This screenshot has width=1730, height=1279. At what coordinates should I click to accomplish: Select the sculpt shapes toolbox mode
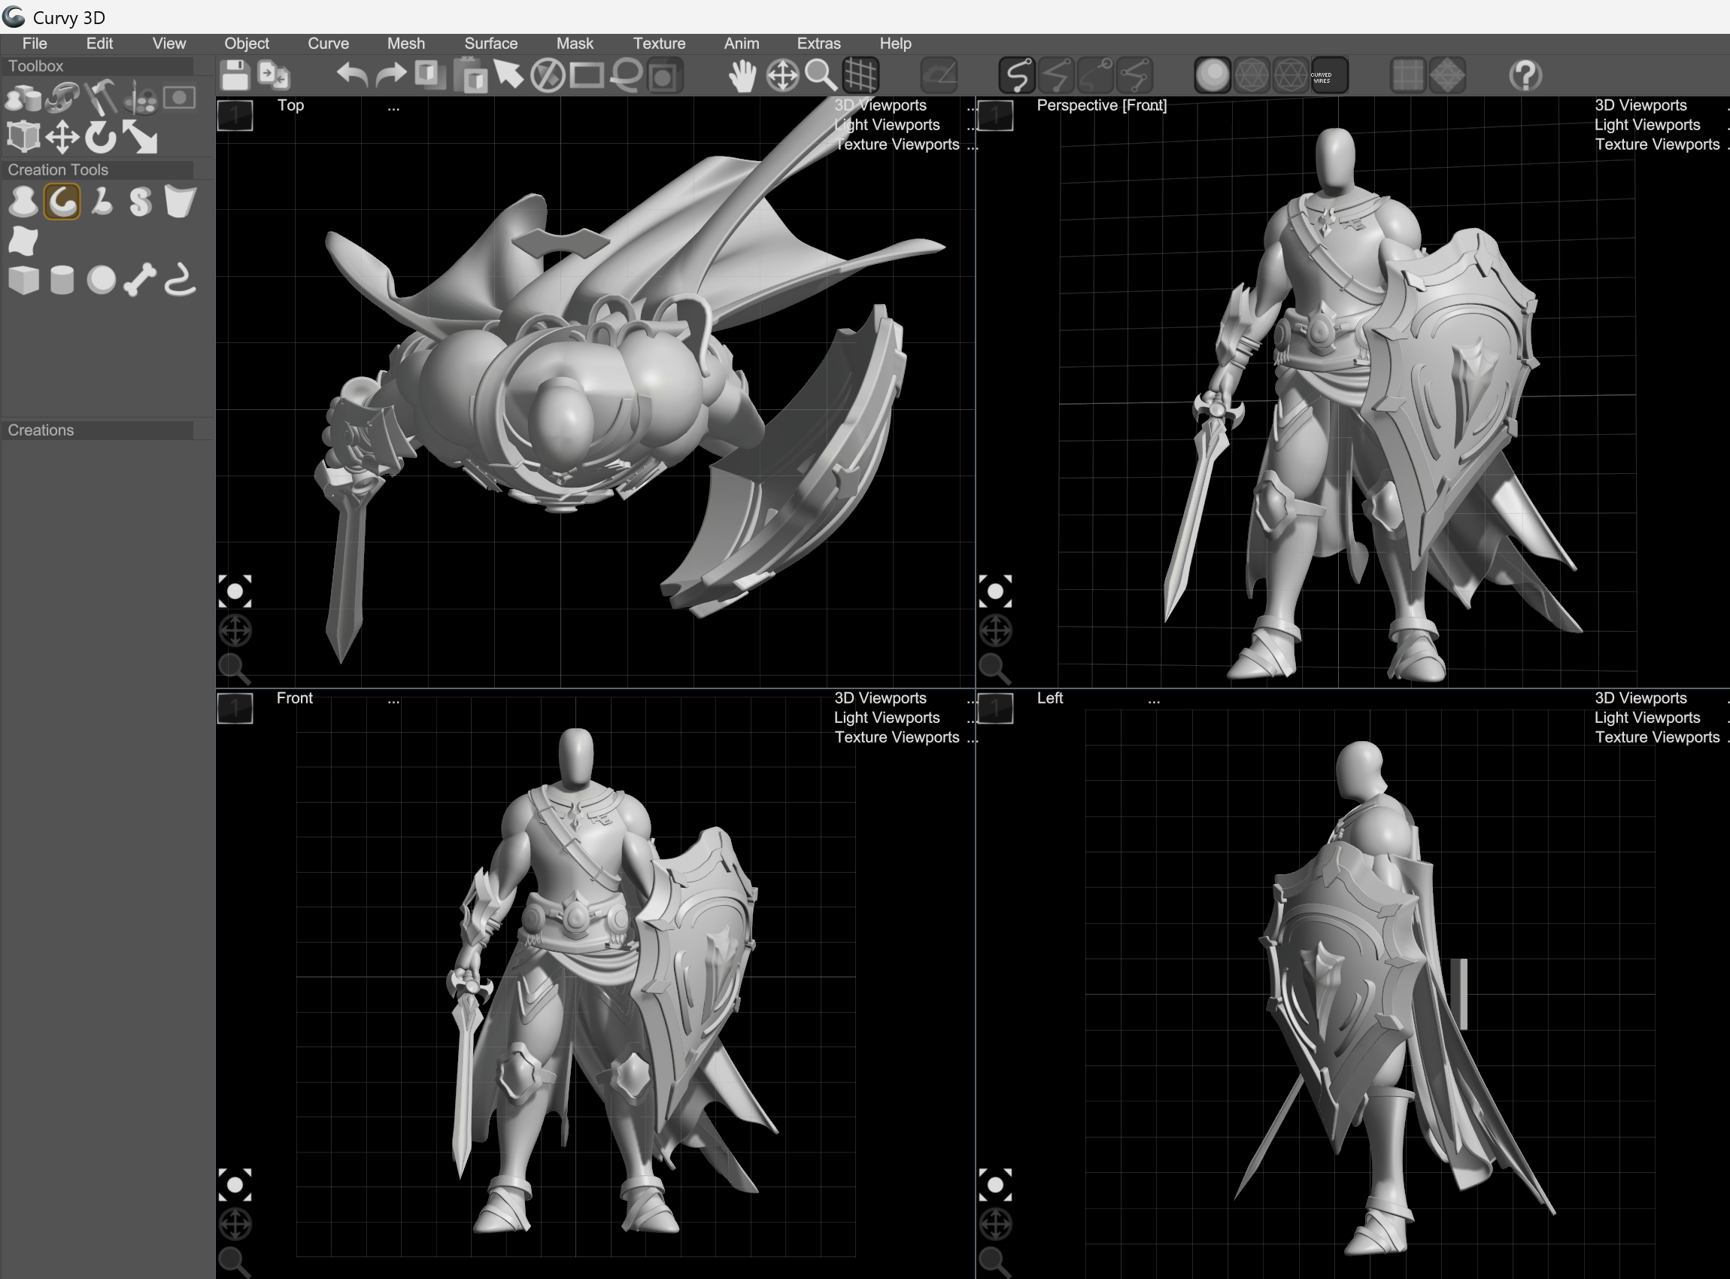(23, 99)
